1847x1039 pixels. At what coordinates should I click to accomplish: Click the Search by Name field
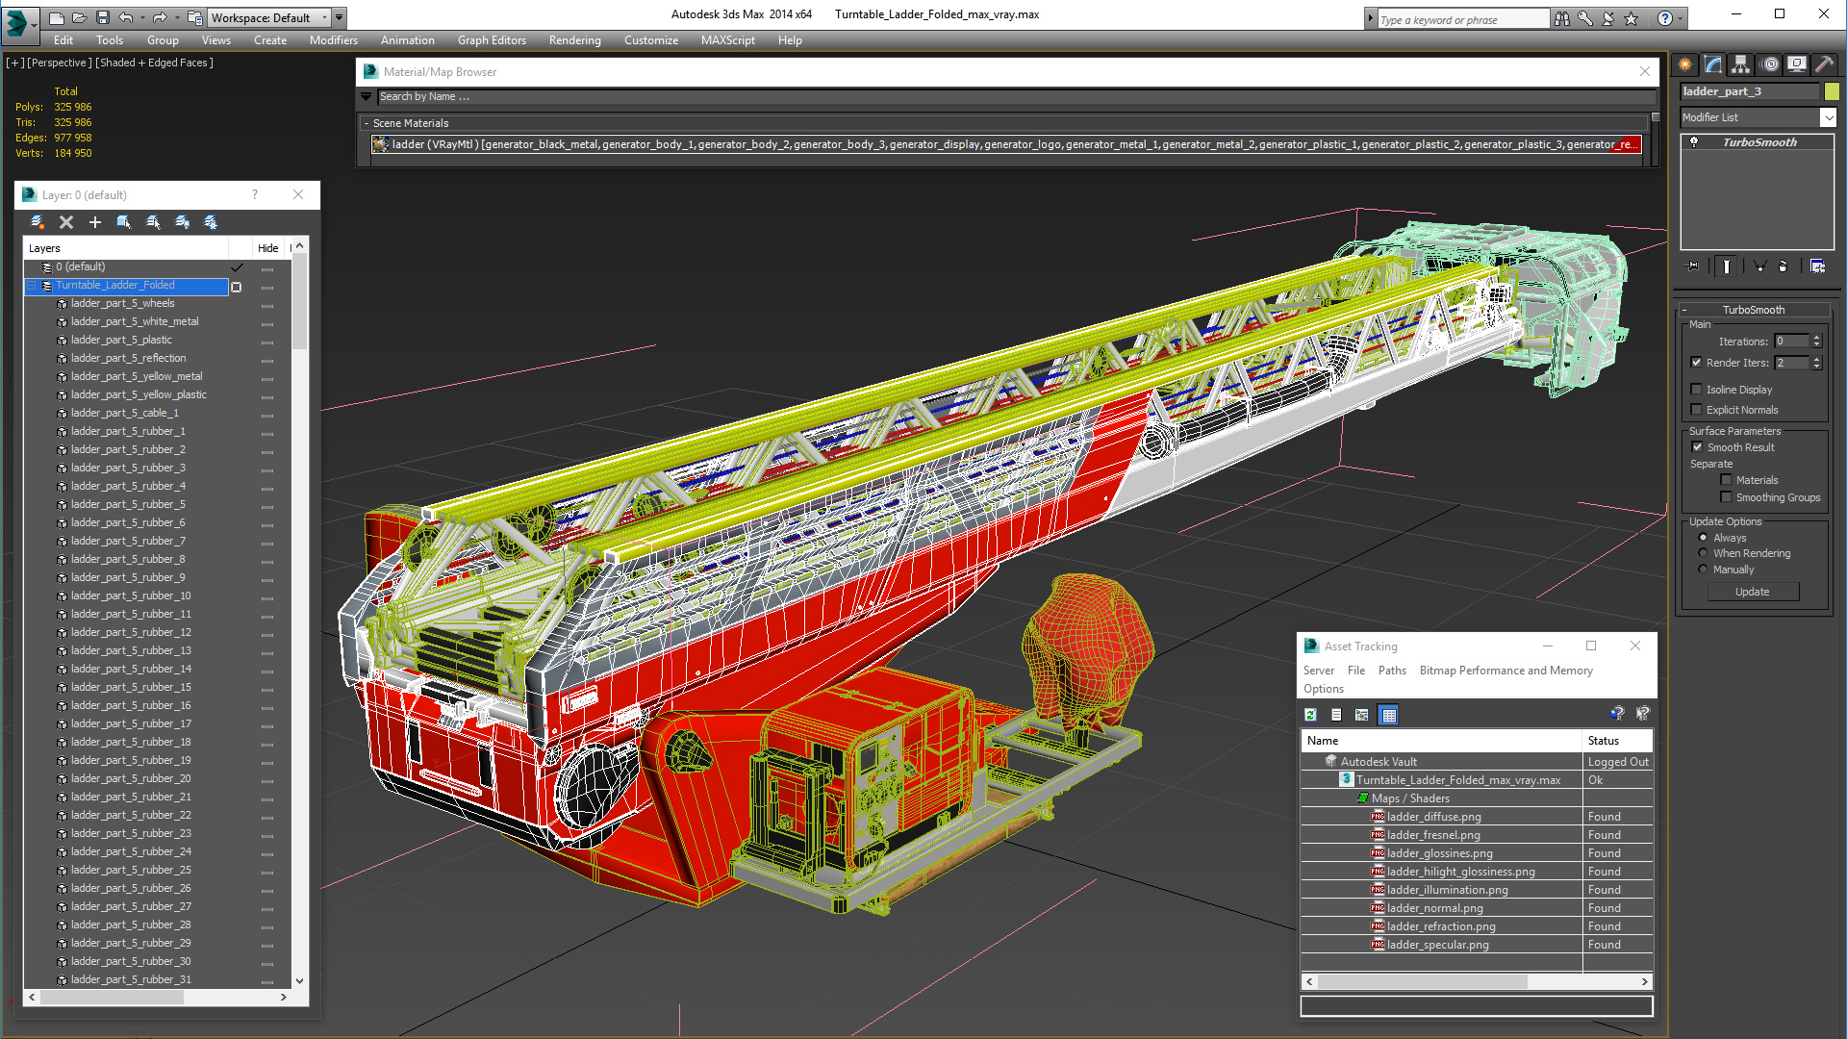[1010, 96]
